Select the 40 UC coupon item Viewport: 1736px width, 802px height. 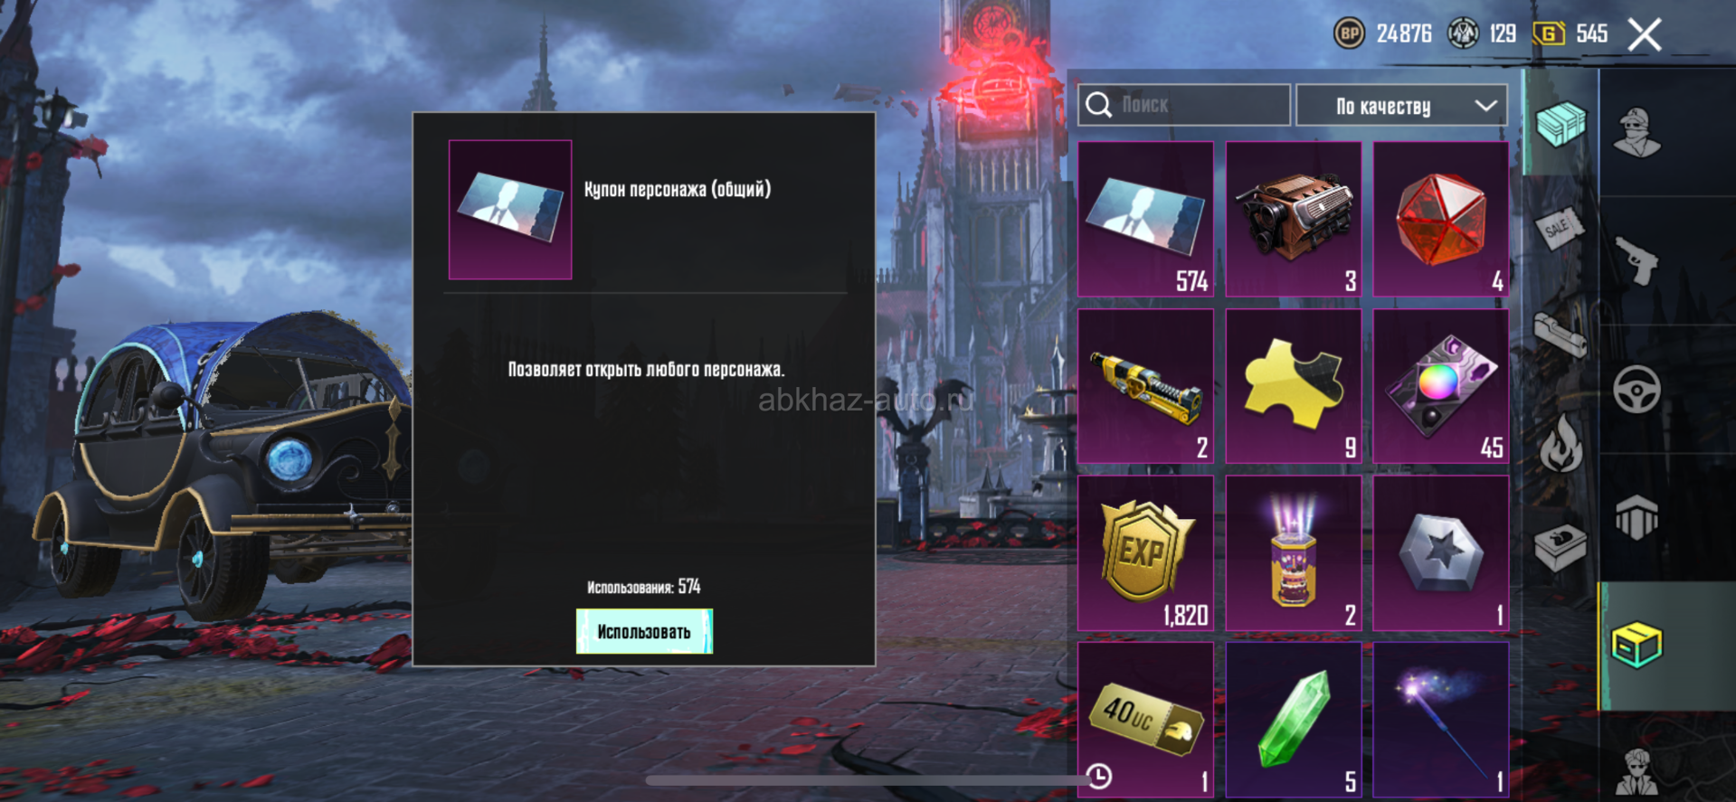(x=1145, y=721)
